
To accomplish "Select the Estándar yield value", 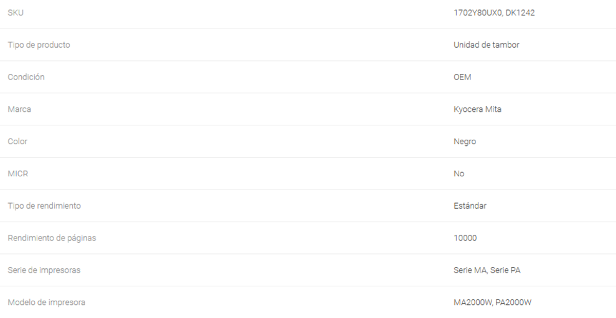I will 470,206.
